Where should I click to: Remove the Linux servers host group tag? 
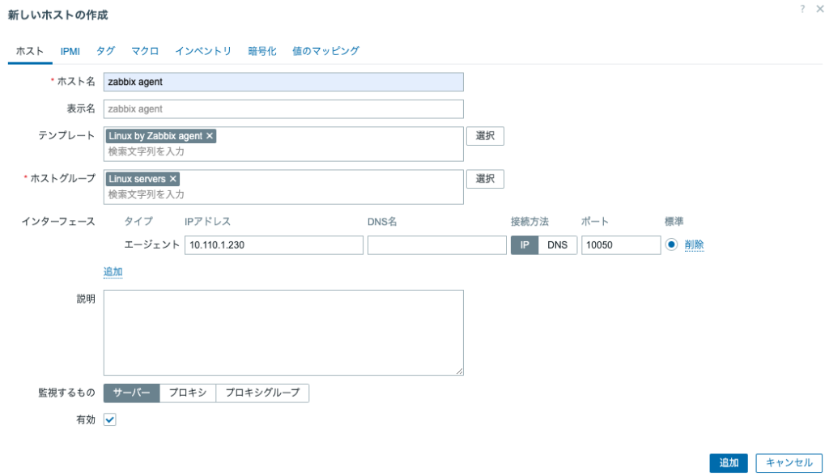point(173,179)
